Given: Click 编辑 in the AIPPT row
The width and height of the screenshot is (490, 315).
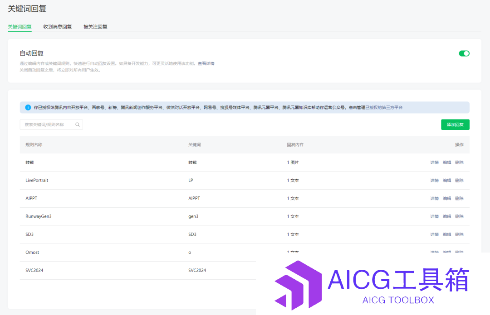Looking at the screenshot, I should [447, 198].
